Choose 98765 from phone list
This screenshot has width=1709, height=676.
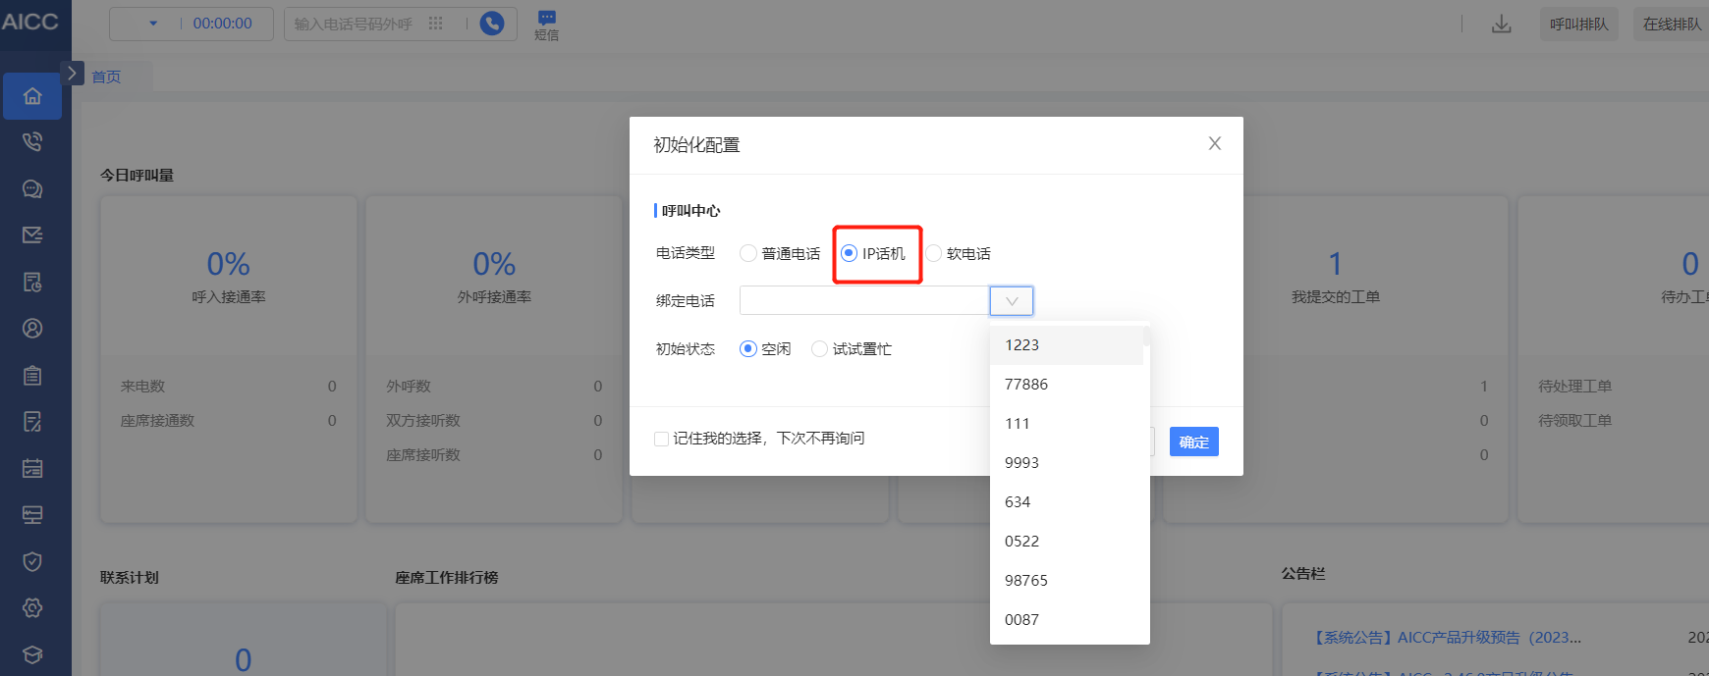tap(1067, 581)
